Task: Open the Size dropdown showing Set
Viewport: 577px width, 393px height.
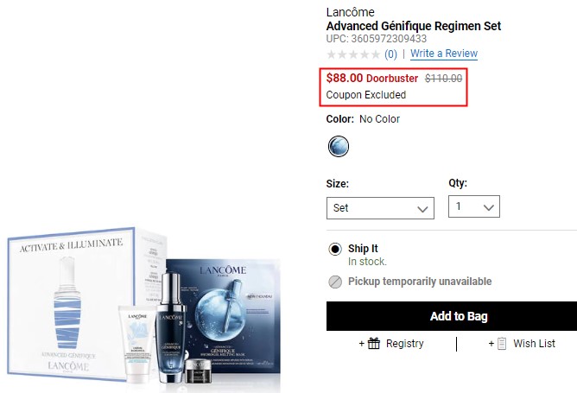Action: pyautogui.click(x=380, y=208)
